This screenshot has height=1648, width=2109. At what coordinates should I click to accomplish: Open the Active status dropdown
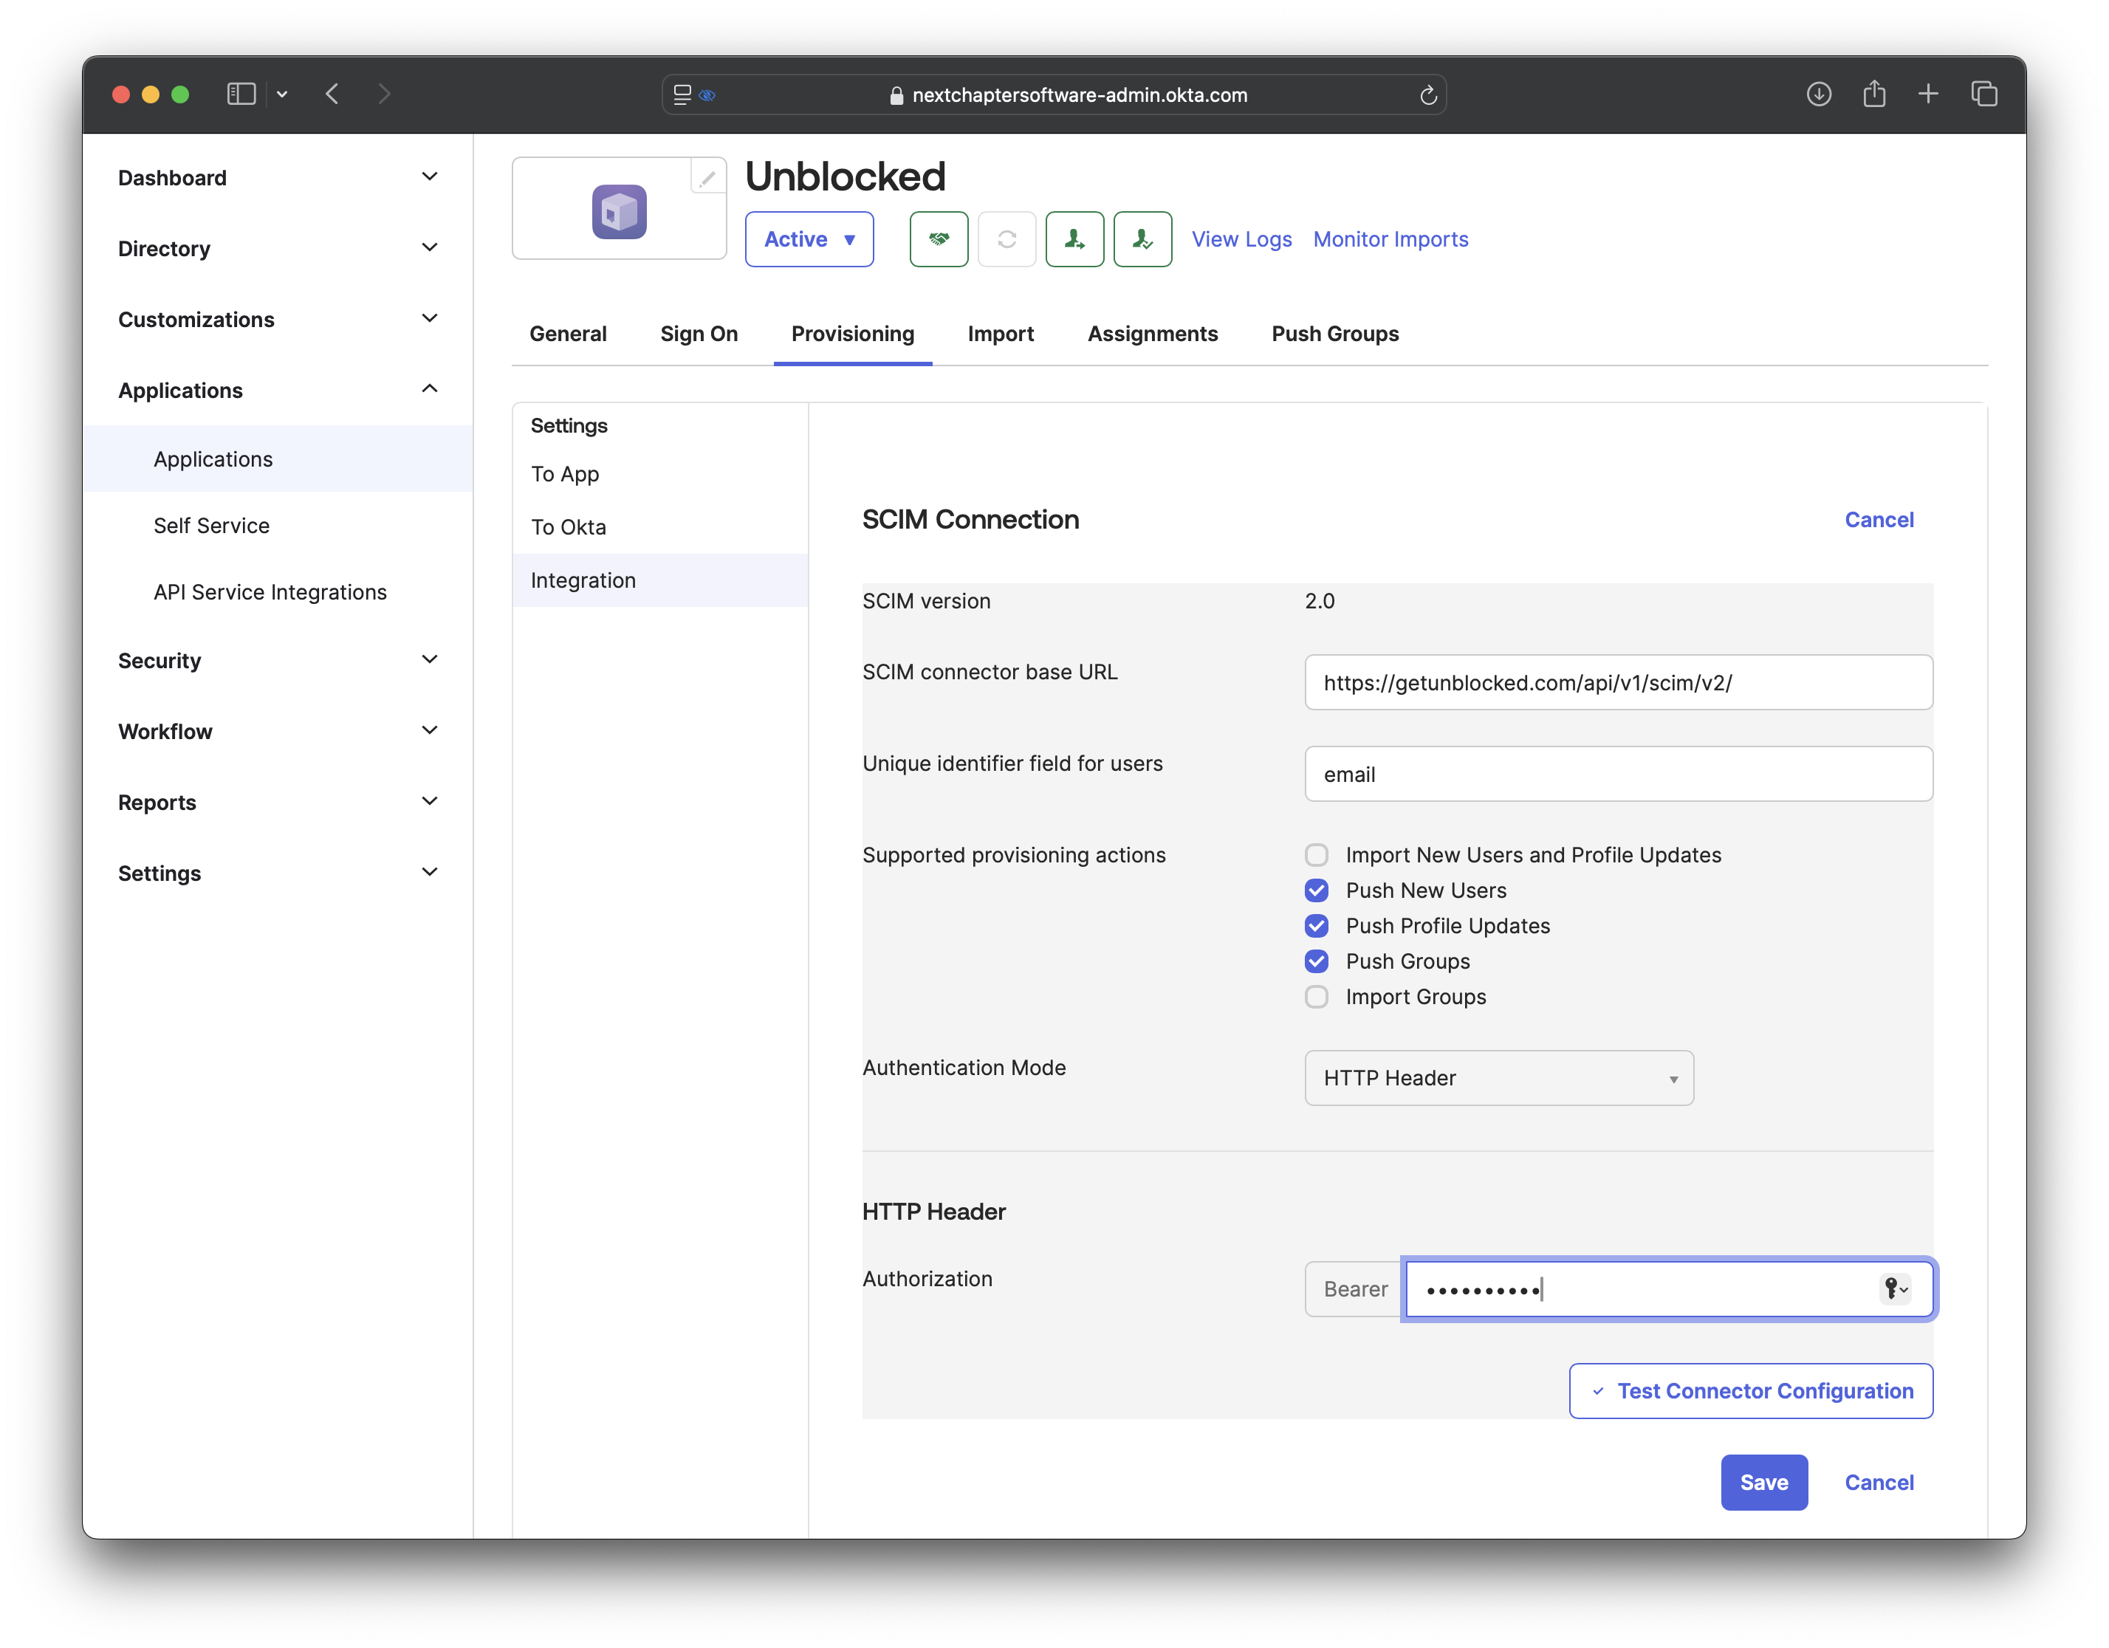click(x=809, y=238)
